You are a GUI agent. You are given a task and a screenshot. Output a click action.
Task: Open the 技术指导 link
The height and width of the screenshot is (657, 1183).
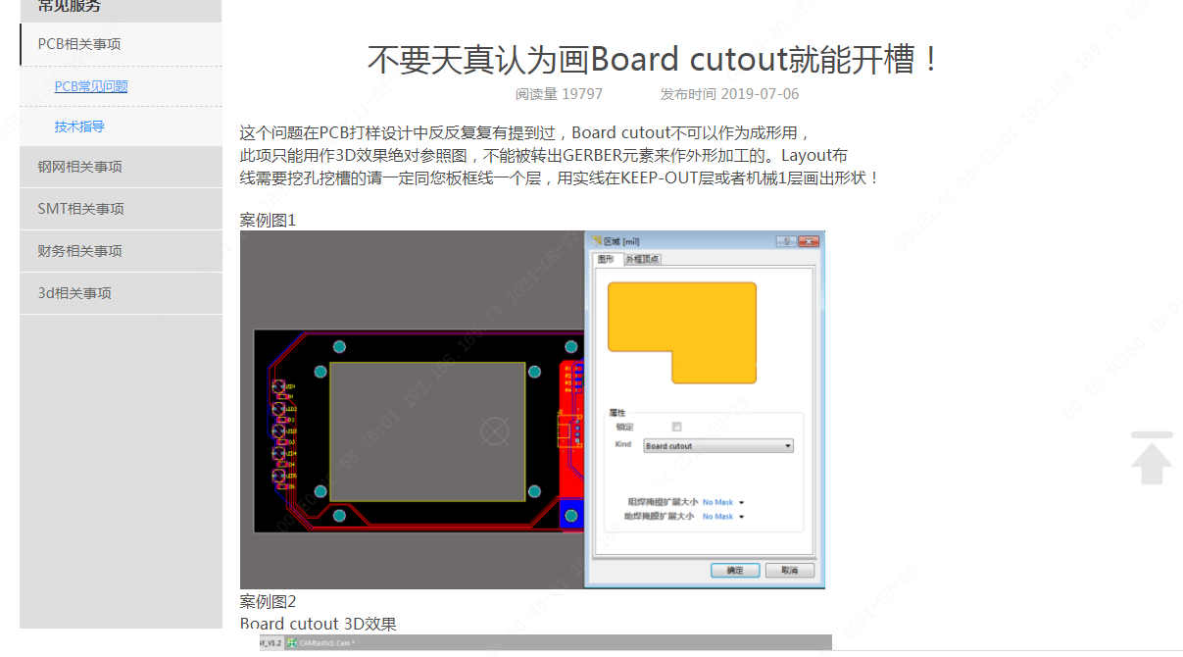(79, 126)
